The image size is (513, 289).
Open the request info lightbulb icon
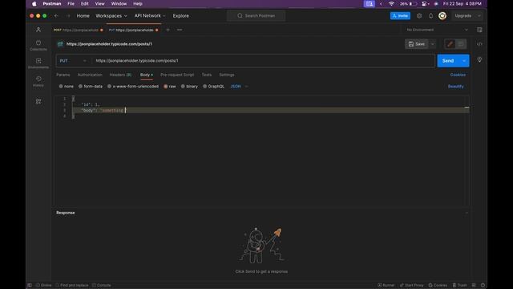pos(479,59)
